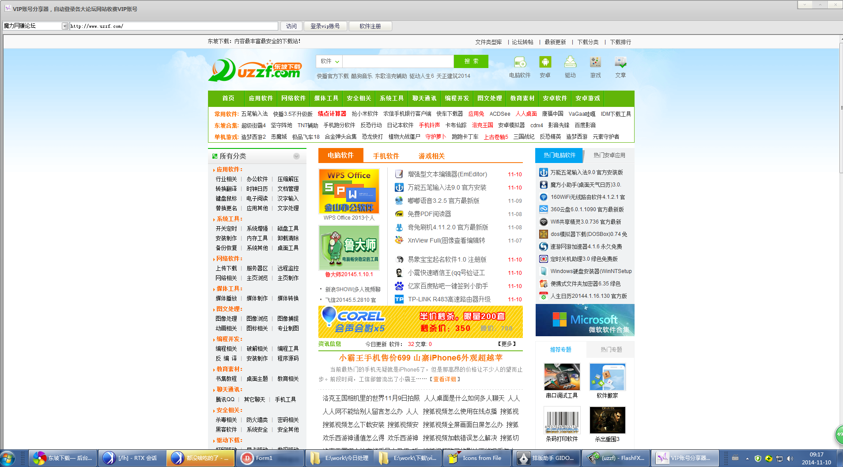Open the 游戏 games icon
Image resolution: width=843 pixels, height=467 pixels.
tap(595, 62)
